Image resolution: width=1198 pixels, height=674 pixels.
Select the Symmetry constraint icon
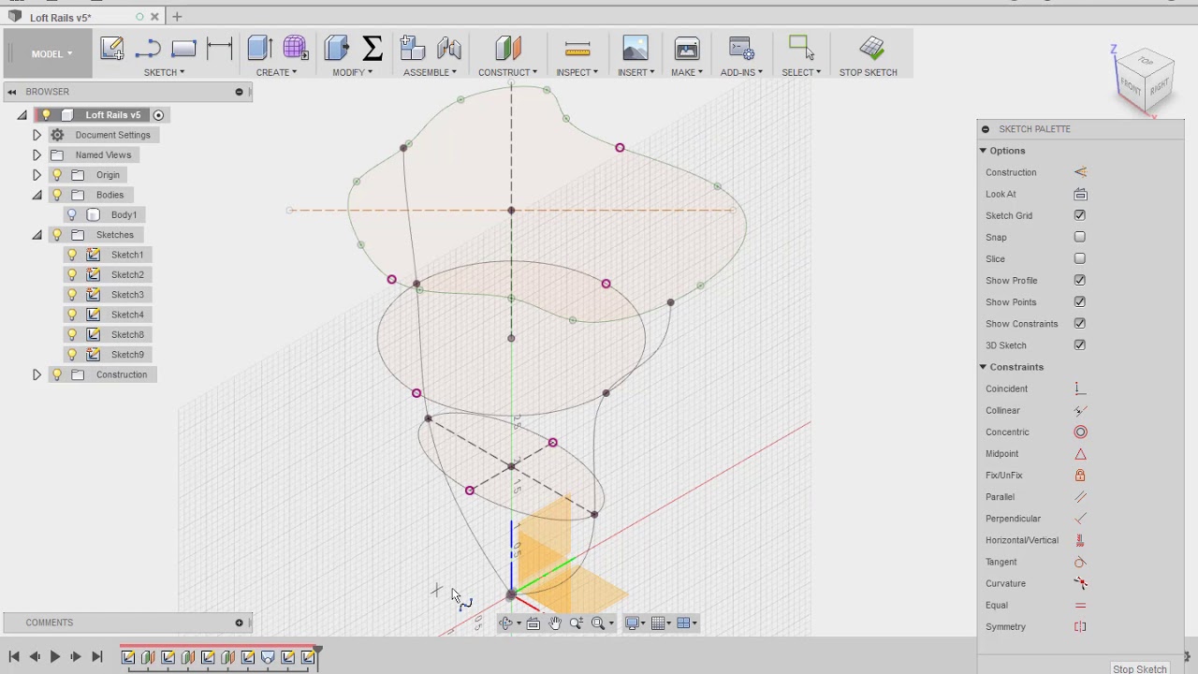click(1080, 626)
